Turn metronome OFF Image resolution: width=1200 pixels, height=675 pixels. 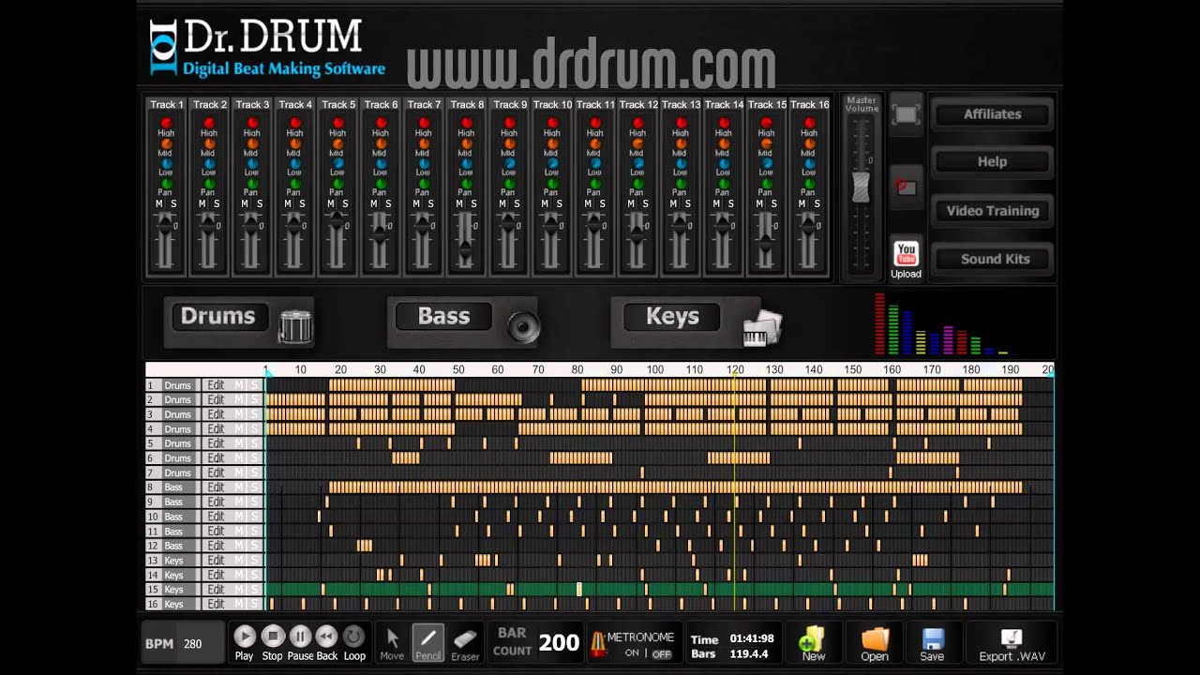(662, 653)
